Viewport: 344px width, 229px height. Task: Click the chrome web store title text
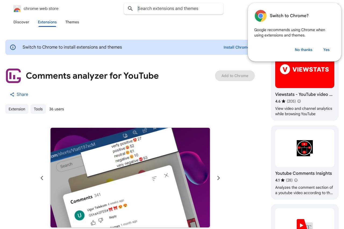point(41,9)
